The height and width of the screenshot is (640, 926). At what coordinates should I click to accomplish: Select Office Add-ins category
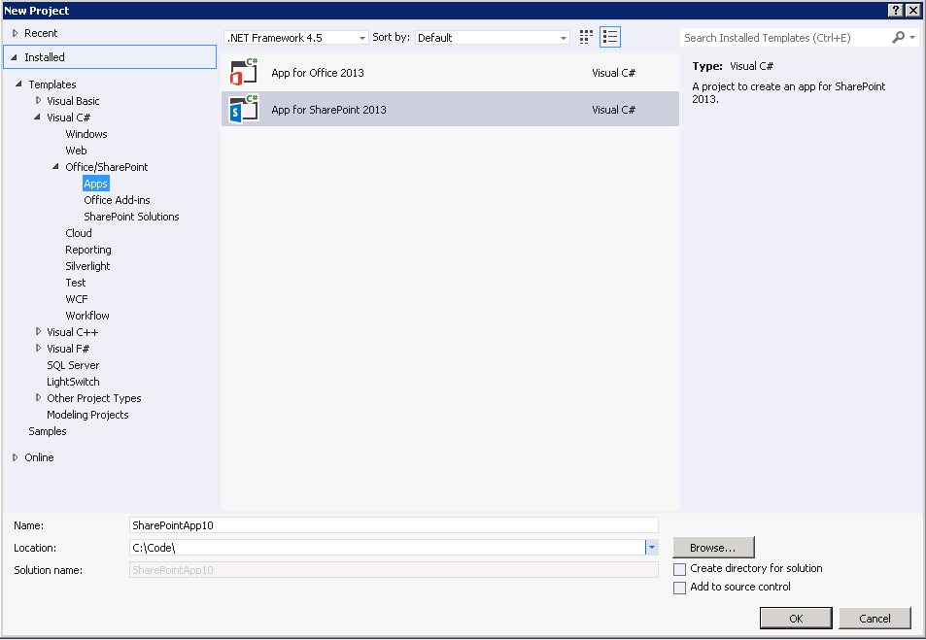[x=117, y=200]
